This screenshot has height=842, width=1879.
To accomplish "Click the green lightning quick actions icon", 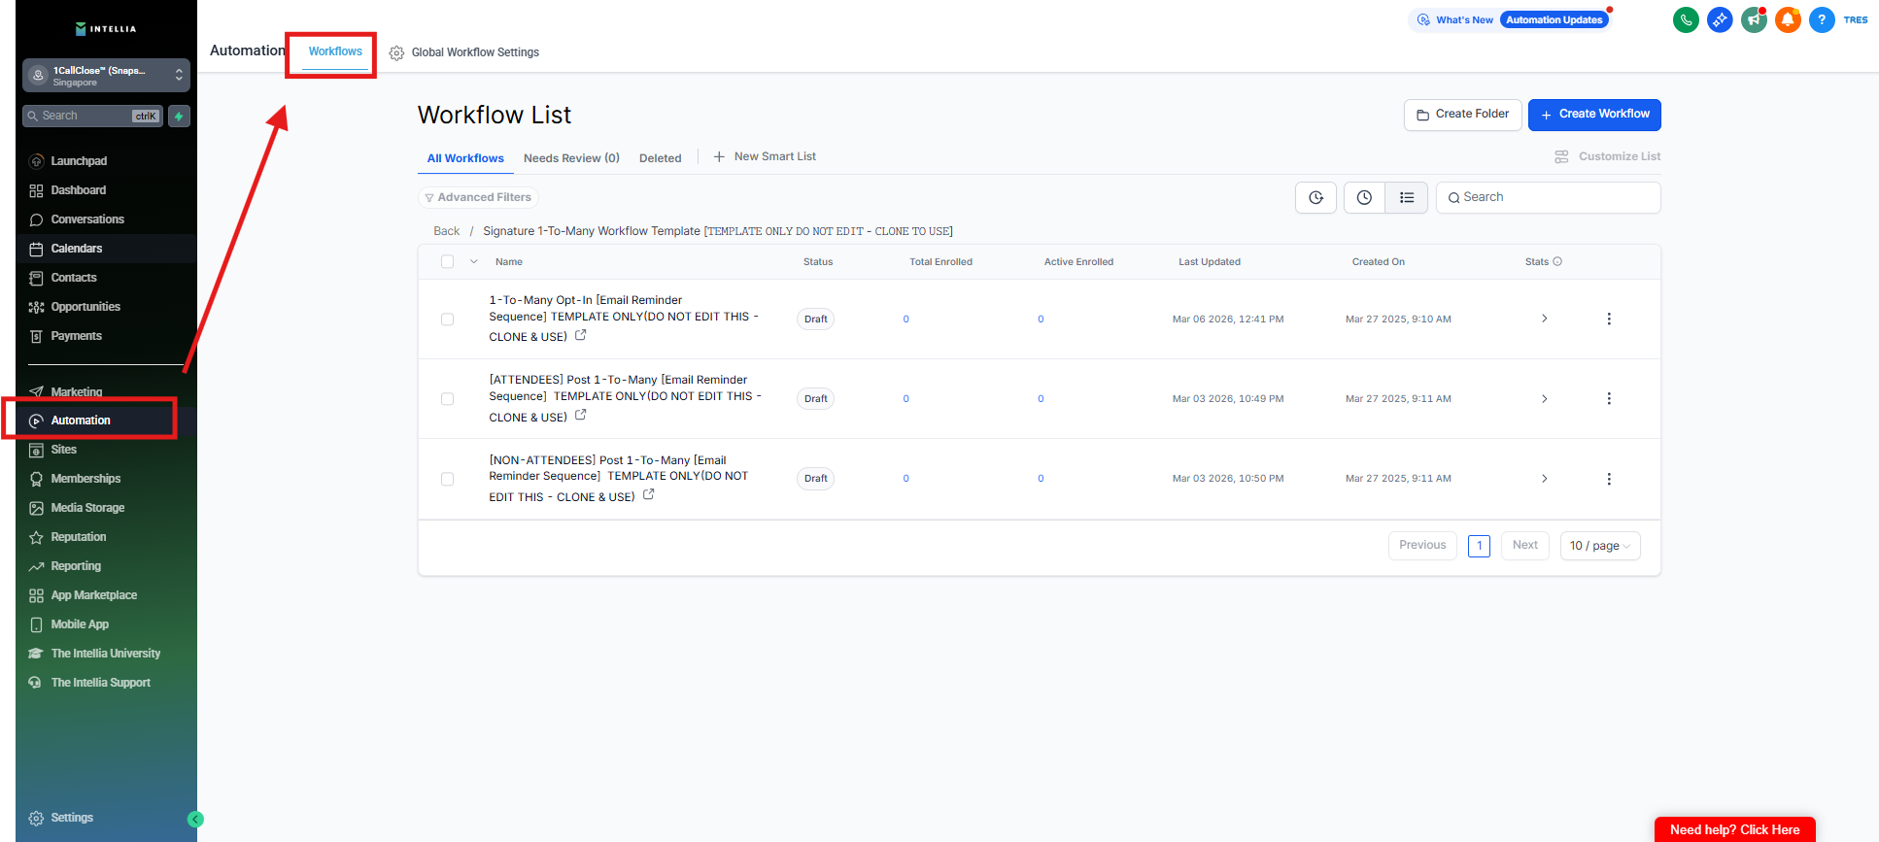I will (179, 117).
